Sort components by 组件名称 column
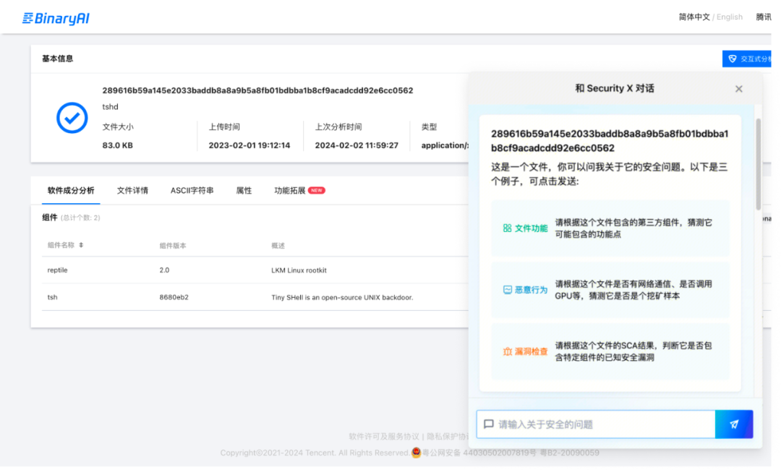This screenshot has height=470, width=781. (x=81, y=246)
